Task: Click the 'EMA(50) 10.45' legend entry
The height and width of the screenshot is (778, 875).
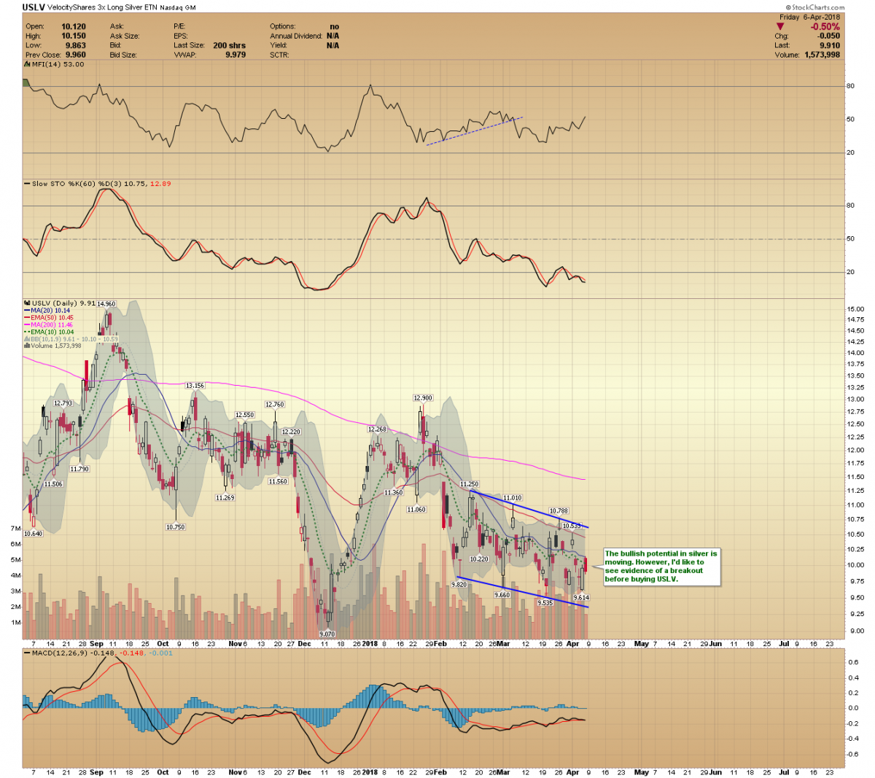Action: coord(52,318)
